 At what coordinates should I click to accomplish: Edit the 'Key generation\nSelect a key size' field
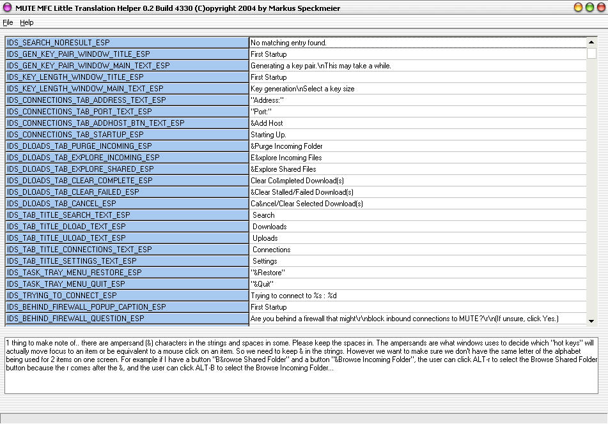tap(417, 89)
